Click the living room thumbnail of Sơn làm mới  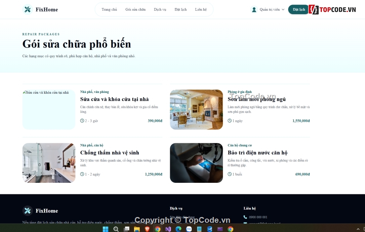coord(196,109)
